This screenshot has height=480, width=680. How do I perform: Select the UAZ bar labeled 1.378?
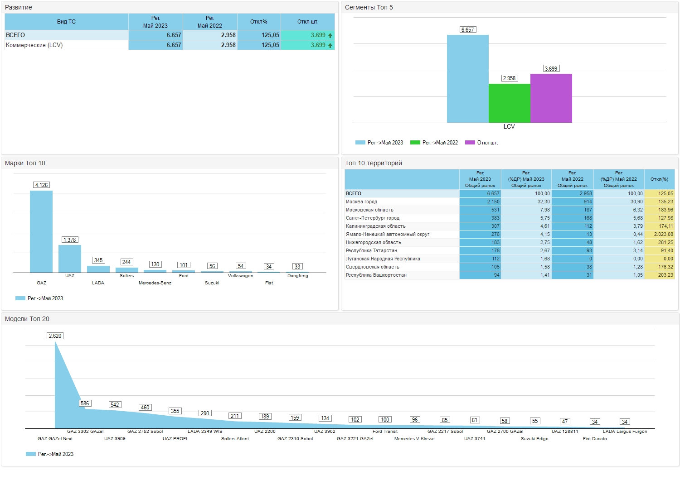pos(70,259)
